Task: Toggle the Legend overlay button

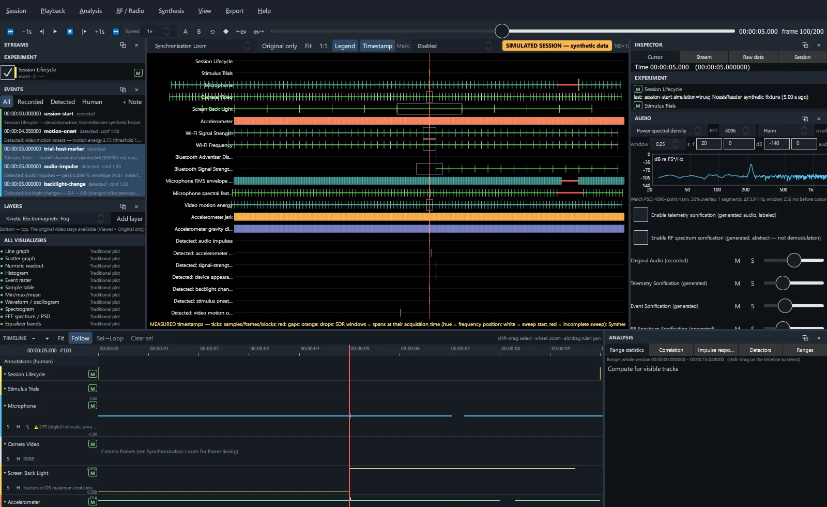Action: click(345, 46)
